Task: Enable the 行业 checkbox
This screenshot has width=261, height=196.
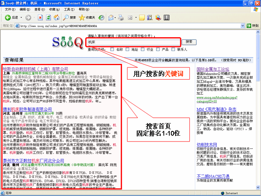Action: coord(143,49)
